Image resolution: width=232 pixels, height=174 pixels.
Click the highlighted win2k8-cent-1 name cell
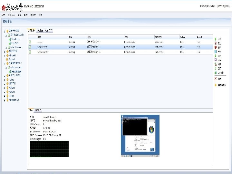pos(43,47)
